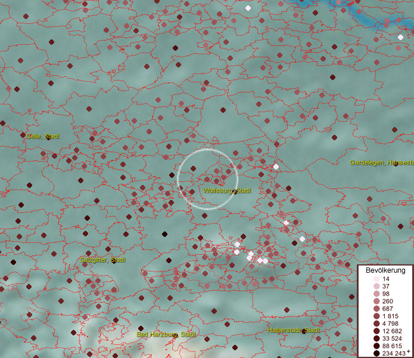Select the legend swatch for 98
The image size is (414, 358).
[x=376, y=294]
